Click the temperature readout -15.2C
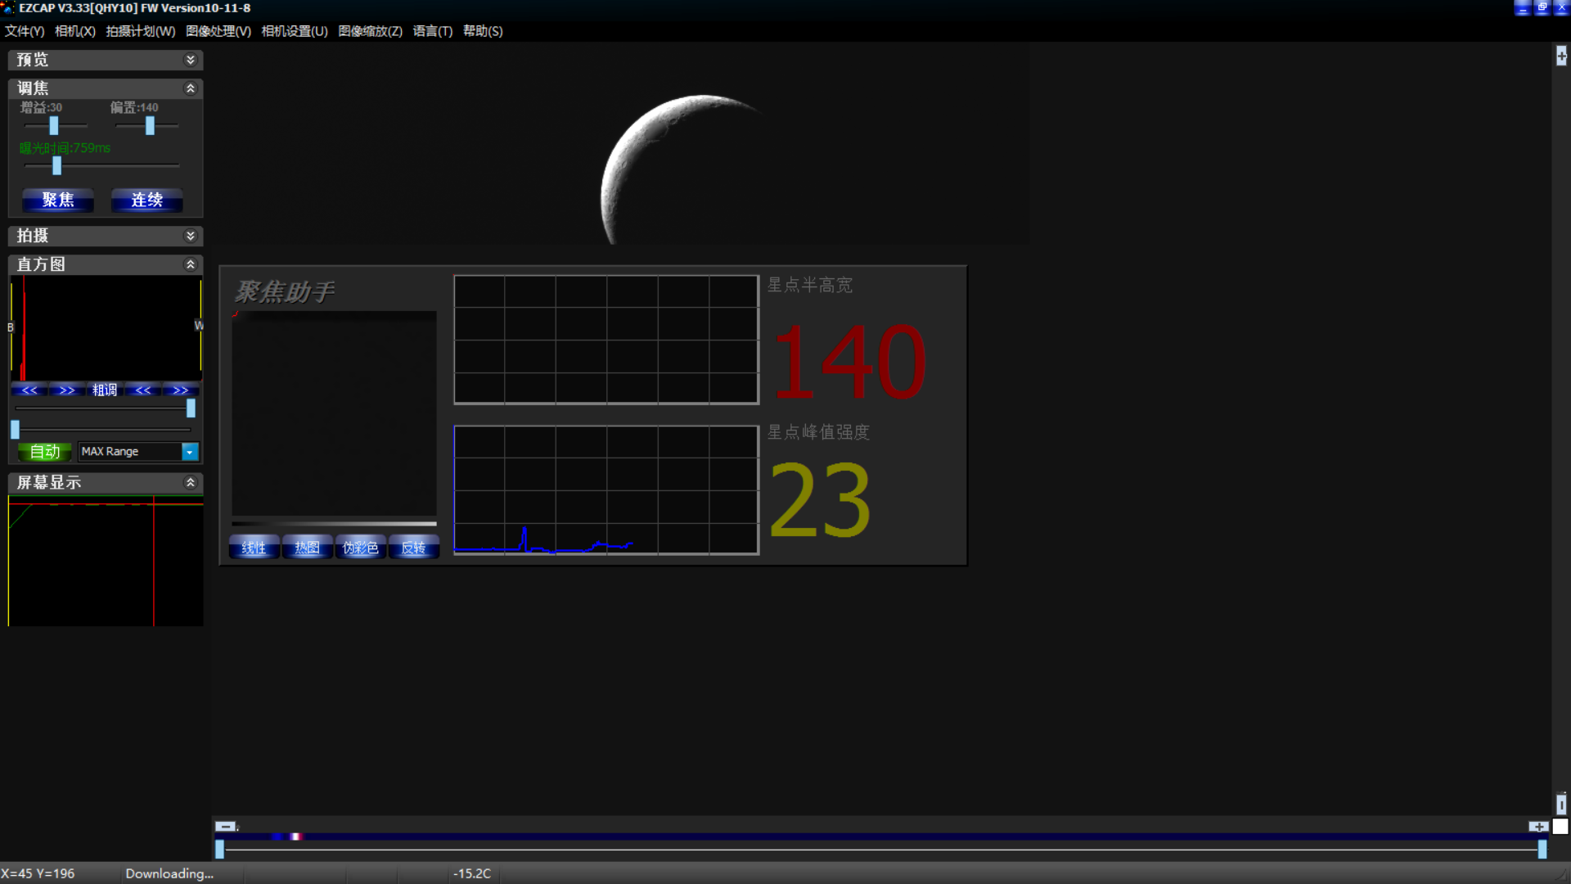 472,873
